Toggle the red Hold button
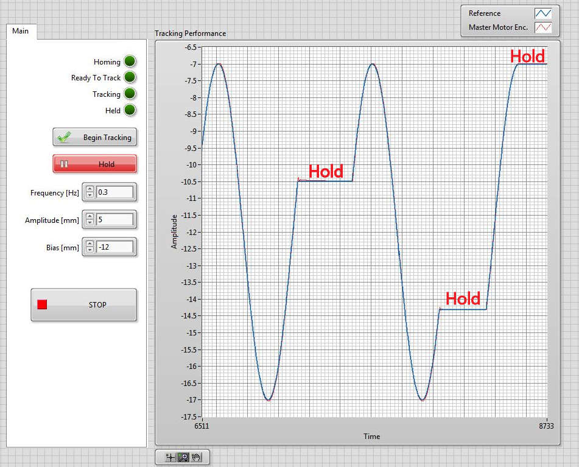 (x=95, y=164)
